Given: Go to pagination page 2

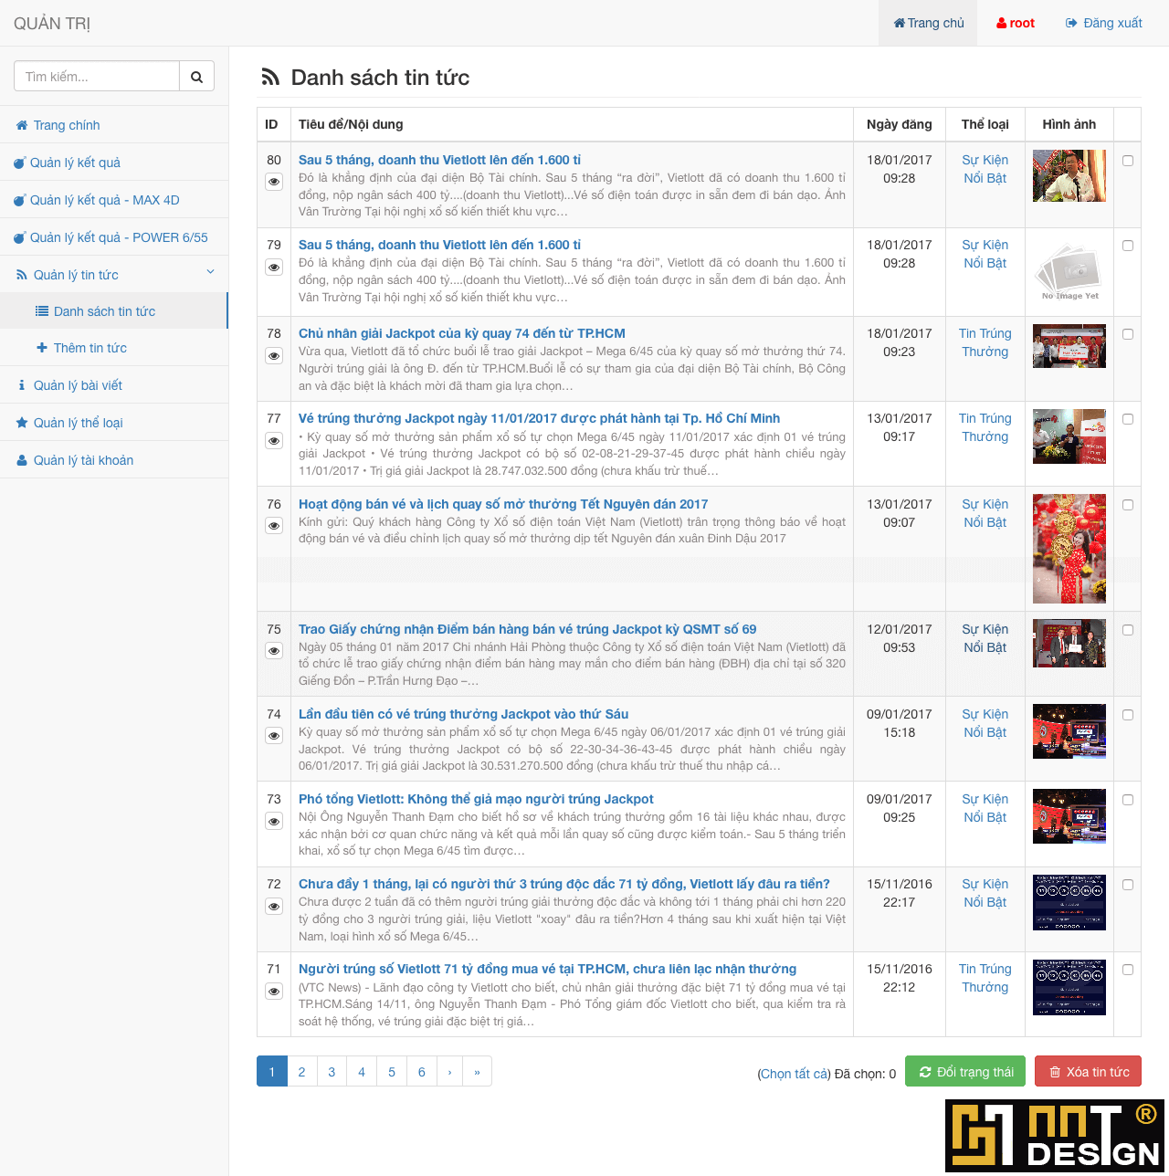Looking at the screenshot, I should click(301, 1072).
